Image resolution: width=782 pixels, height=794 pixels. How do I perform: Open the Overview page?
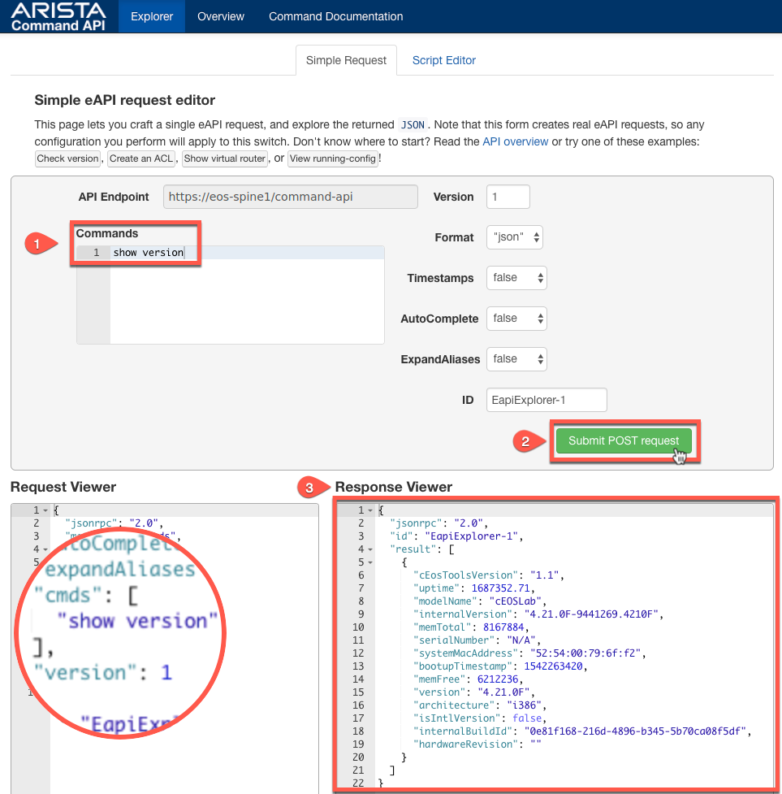[221, 16]
